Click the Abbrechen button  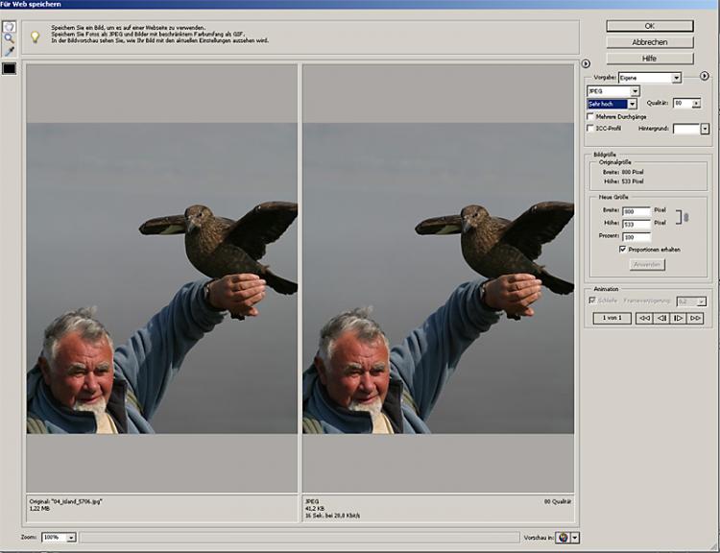pos(649,42)
